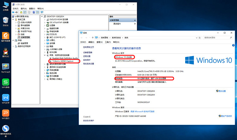
Task: Select 任务计划程序 in console tree
Action: tap(26, 22)
